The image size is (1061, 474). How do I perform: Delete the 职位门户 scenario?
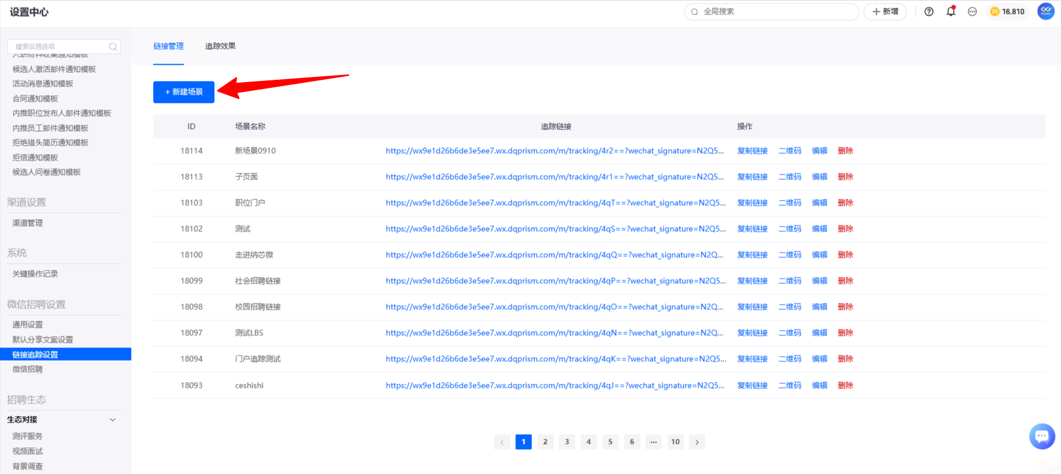845,203
